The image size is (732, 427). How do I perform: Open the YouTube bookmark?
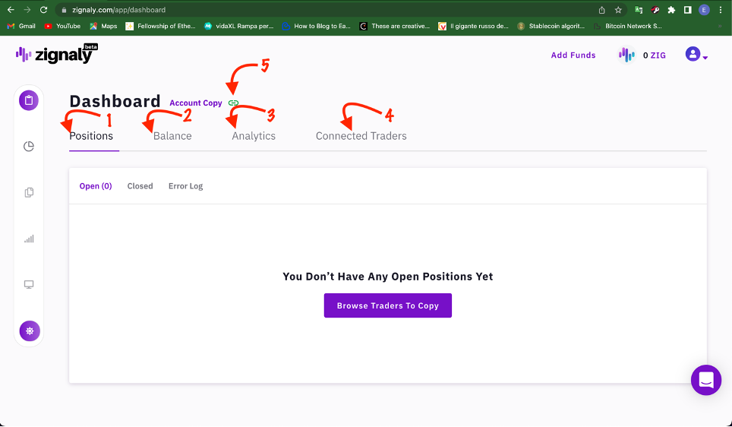tap(62, 26)
